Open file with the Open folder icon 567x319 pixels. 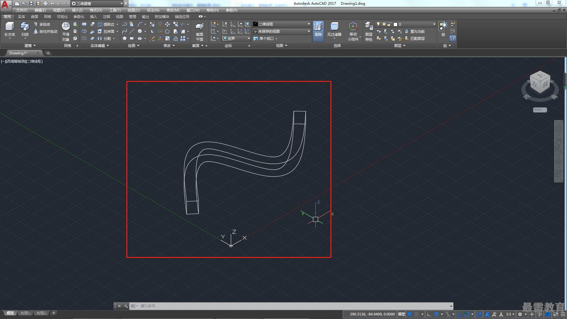24,3
